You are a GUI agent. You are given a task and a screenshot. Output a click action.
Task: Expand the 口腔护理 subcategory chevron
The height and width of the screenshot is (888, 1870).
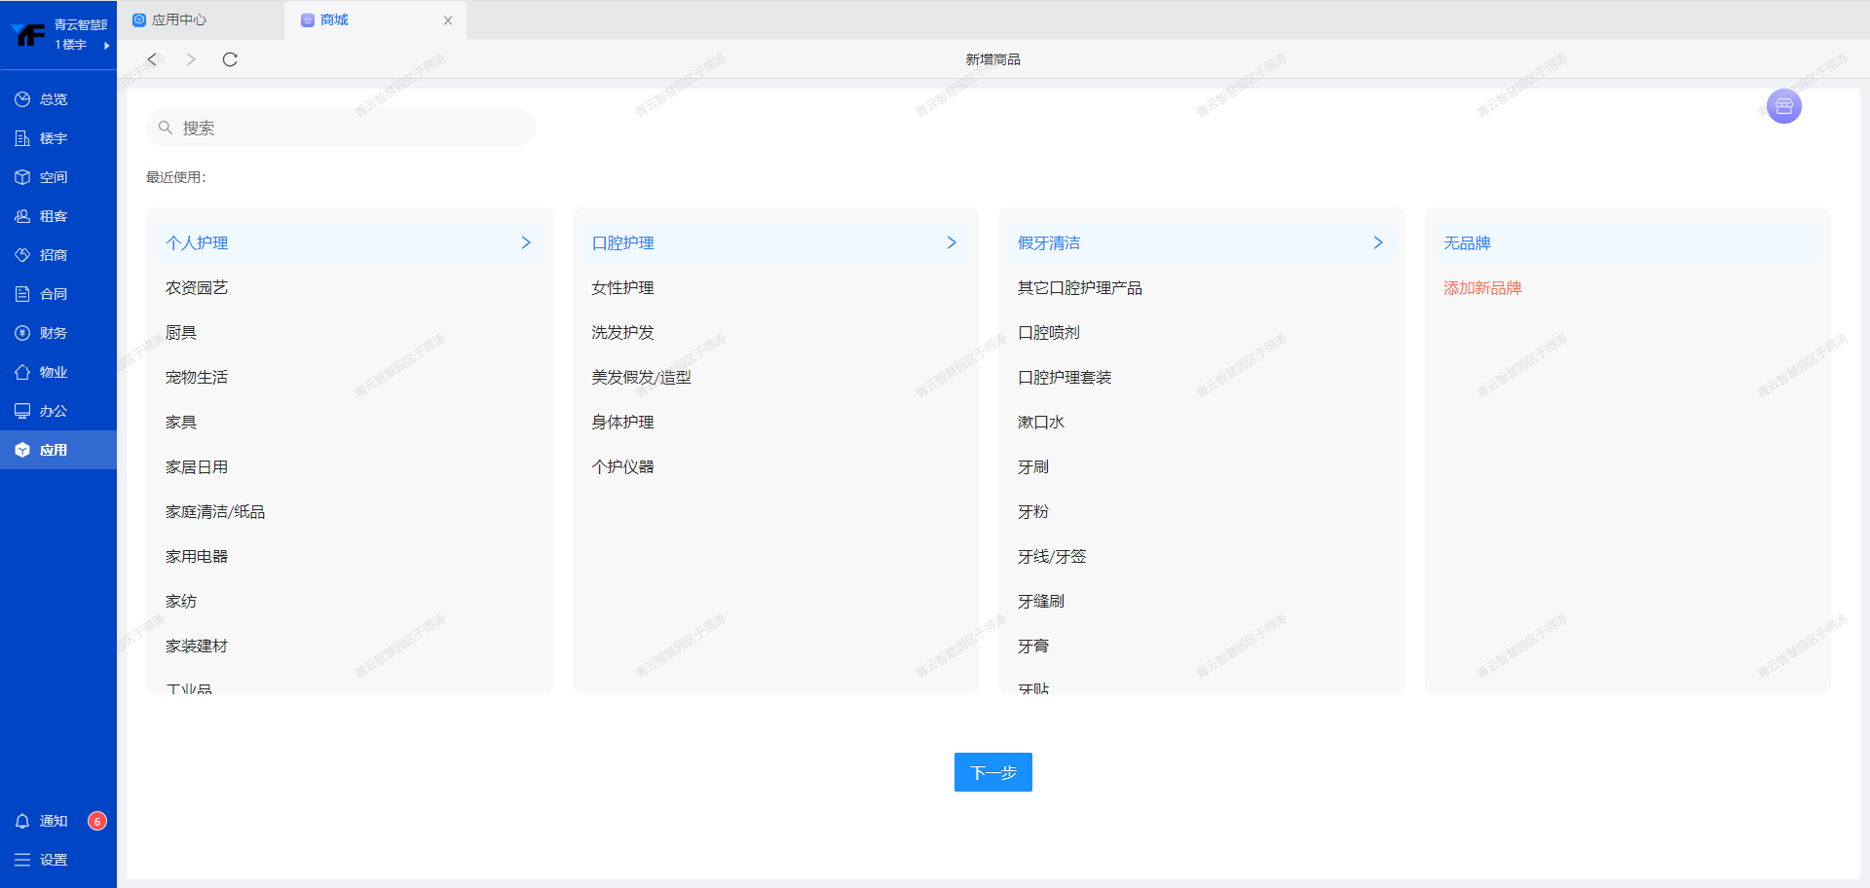(952, 242)
